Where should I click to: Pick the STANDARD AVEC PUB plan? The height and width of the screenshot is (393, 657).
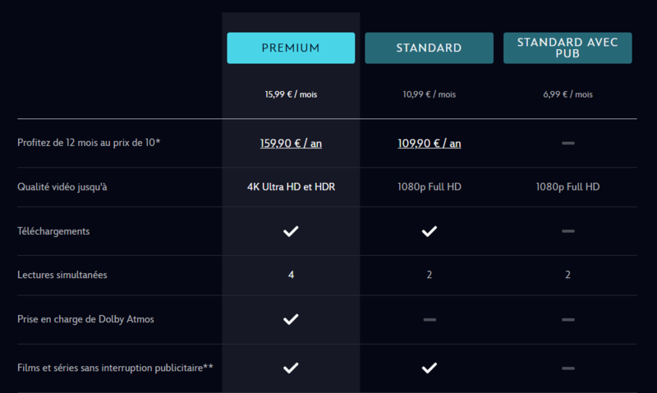[567, 48]
